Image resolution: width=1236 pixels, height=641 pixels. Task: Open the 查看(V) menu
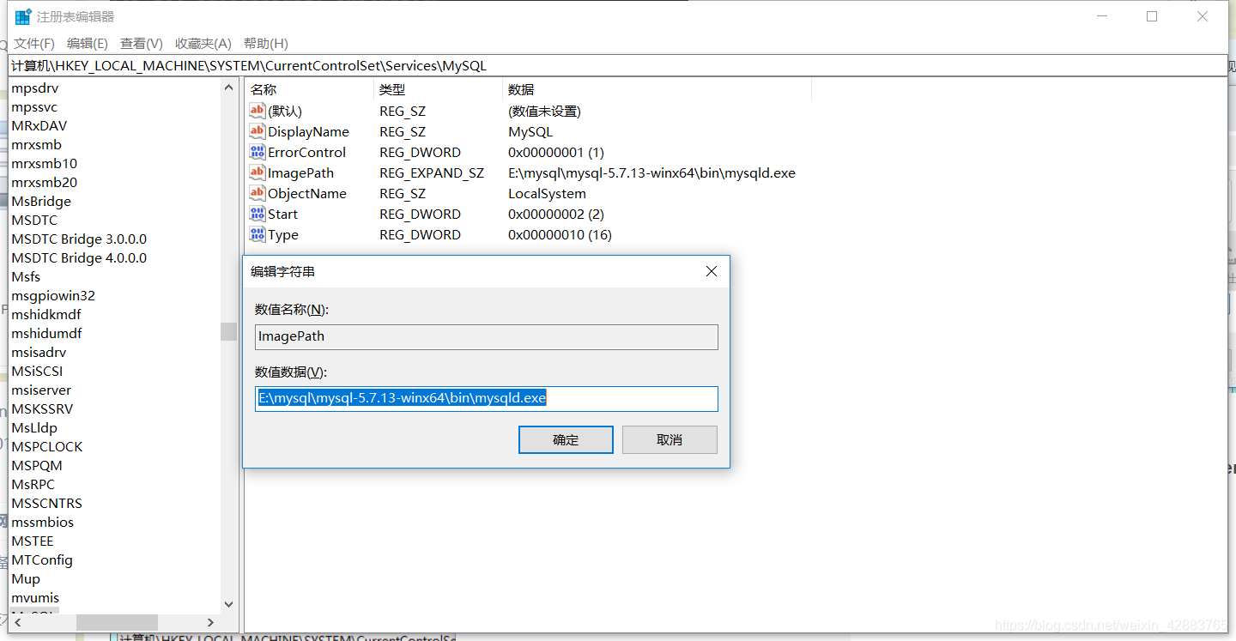tap(142, 44)
